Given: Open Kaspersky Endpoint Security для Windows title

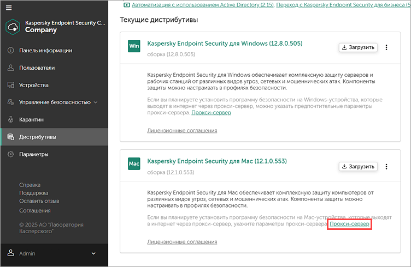Looking at the screenshot, I should 225,44.
